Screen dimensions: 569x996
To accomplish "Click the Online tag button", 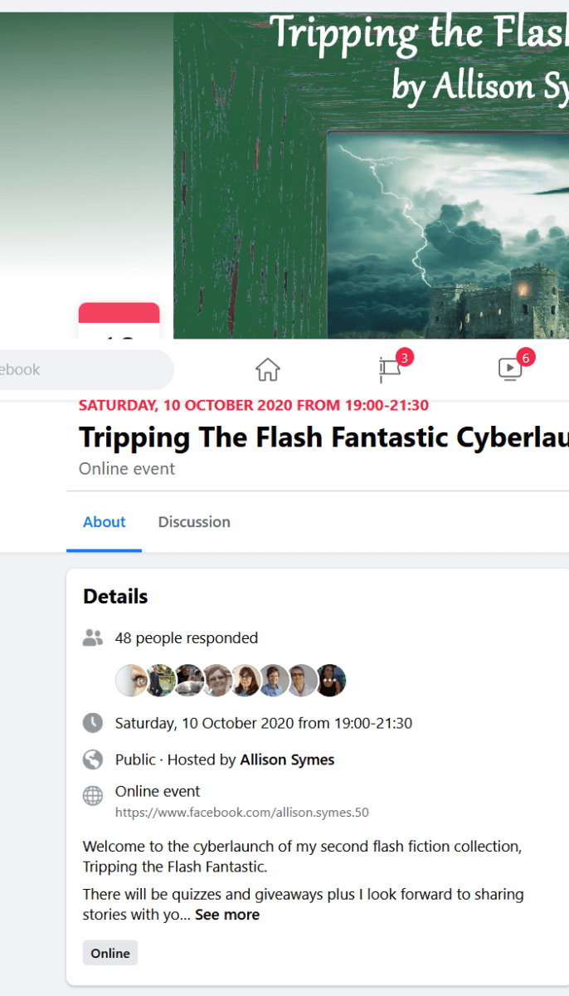I will [x=110, y=953].
